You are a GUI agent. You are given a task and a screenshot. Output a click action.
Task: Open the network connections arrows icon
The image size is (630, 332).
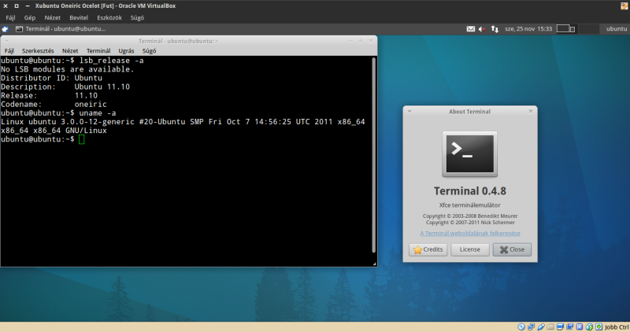click(x=495, y=29)
